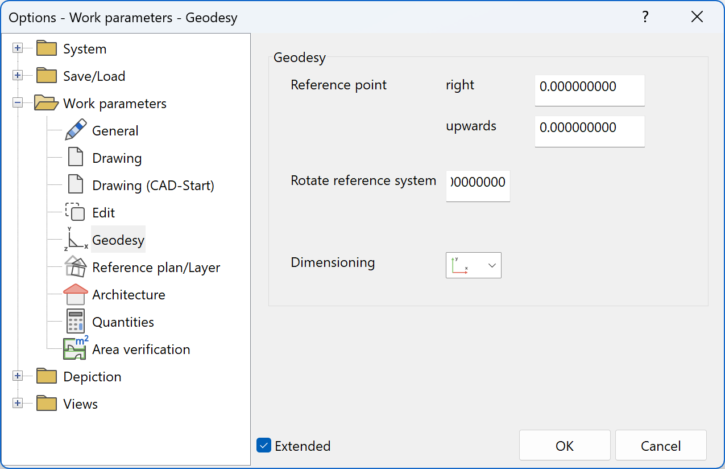Click the help question mark
The image size is (725, 469).
click(645, 17)
